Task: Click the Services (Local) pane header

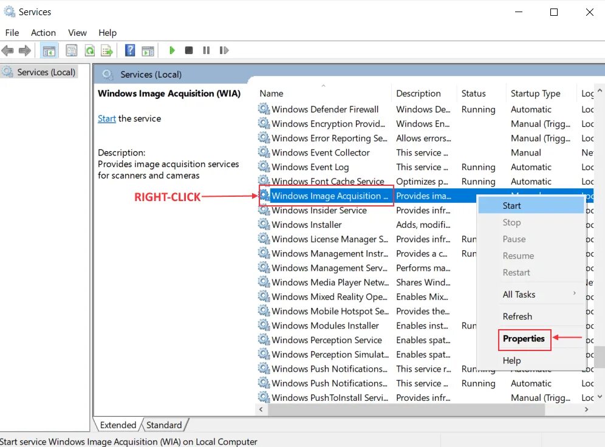Action: (x=151, y=75)
